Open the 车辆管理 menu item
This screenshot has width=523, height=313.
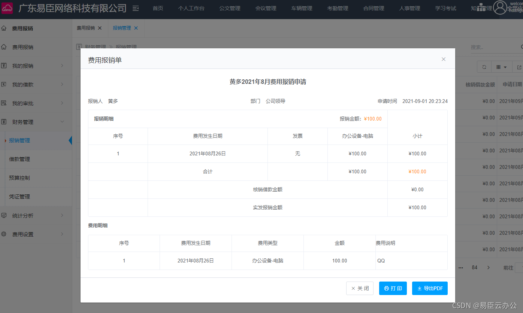click(x=301, y=8)
